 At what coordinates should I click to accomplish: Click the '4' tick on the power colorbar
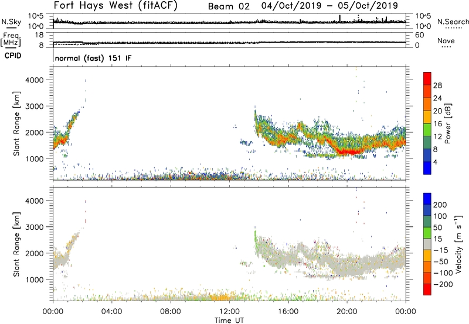point(435,162)
